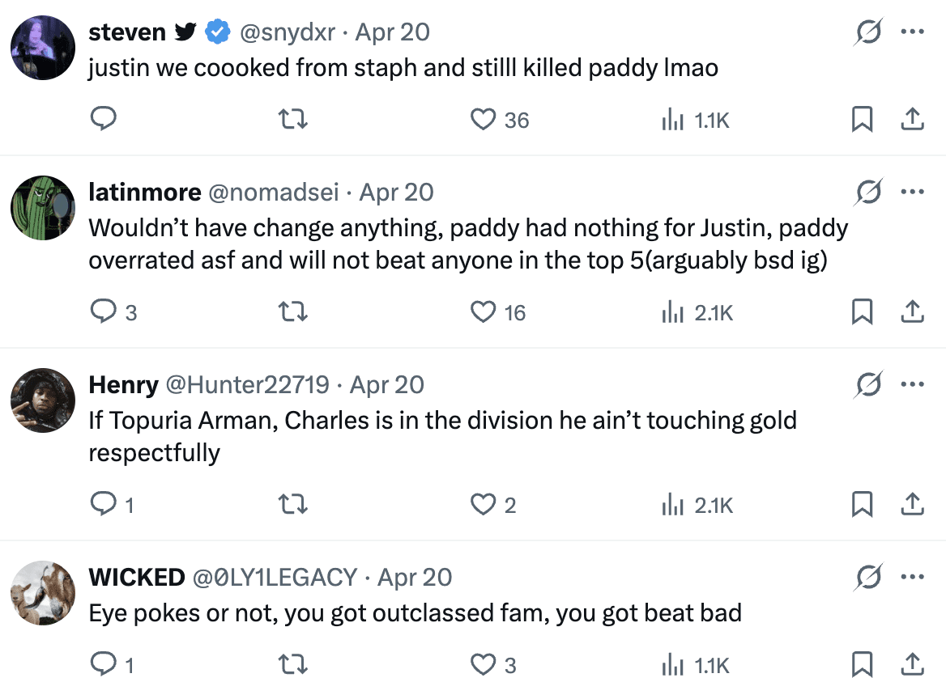
Task: Bookmark steven's tweet
Action: click(x=862, y=120)
